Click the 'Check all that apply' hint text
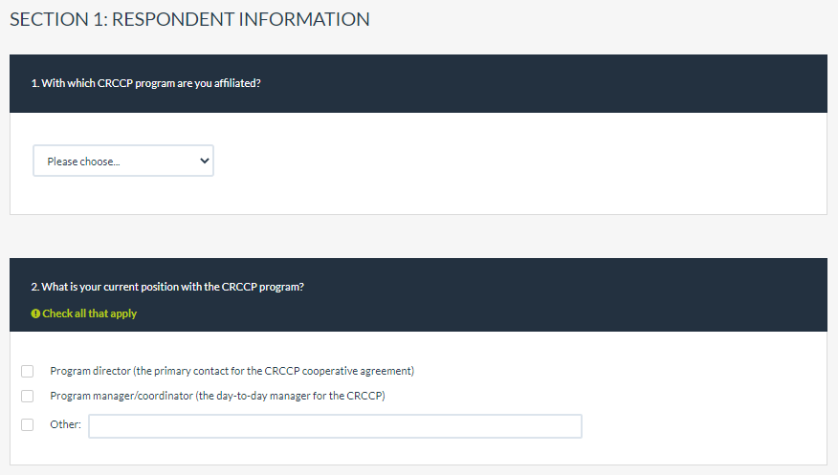Viewport: 838px width, 475px height. point(90,313)
